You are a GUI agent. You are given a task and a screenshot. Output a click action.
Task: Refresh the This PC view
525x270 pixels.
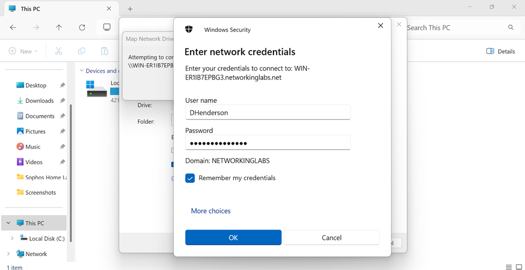(x=82, y=27)
